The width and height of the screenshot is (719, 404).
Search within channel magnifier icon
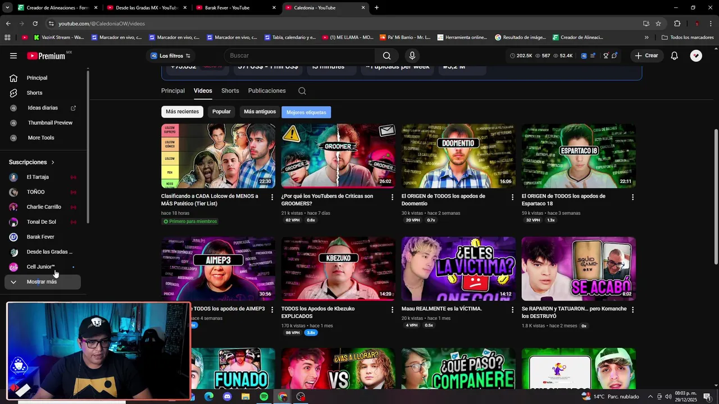pyautogui.click(x=302, y=91)
